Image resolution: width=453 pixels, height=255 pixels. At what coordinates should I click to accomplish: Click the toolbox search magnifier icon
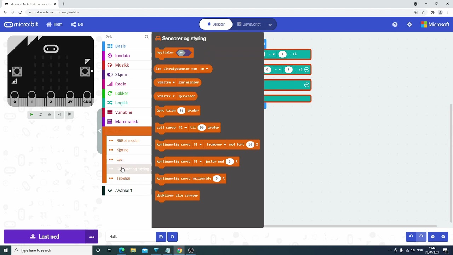pyautogui.click(x=147, y=37)
